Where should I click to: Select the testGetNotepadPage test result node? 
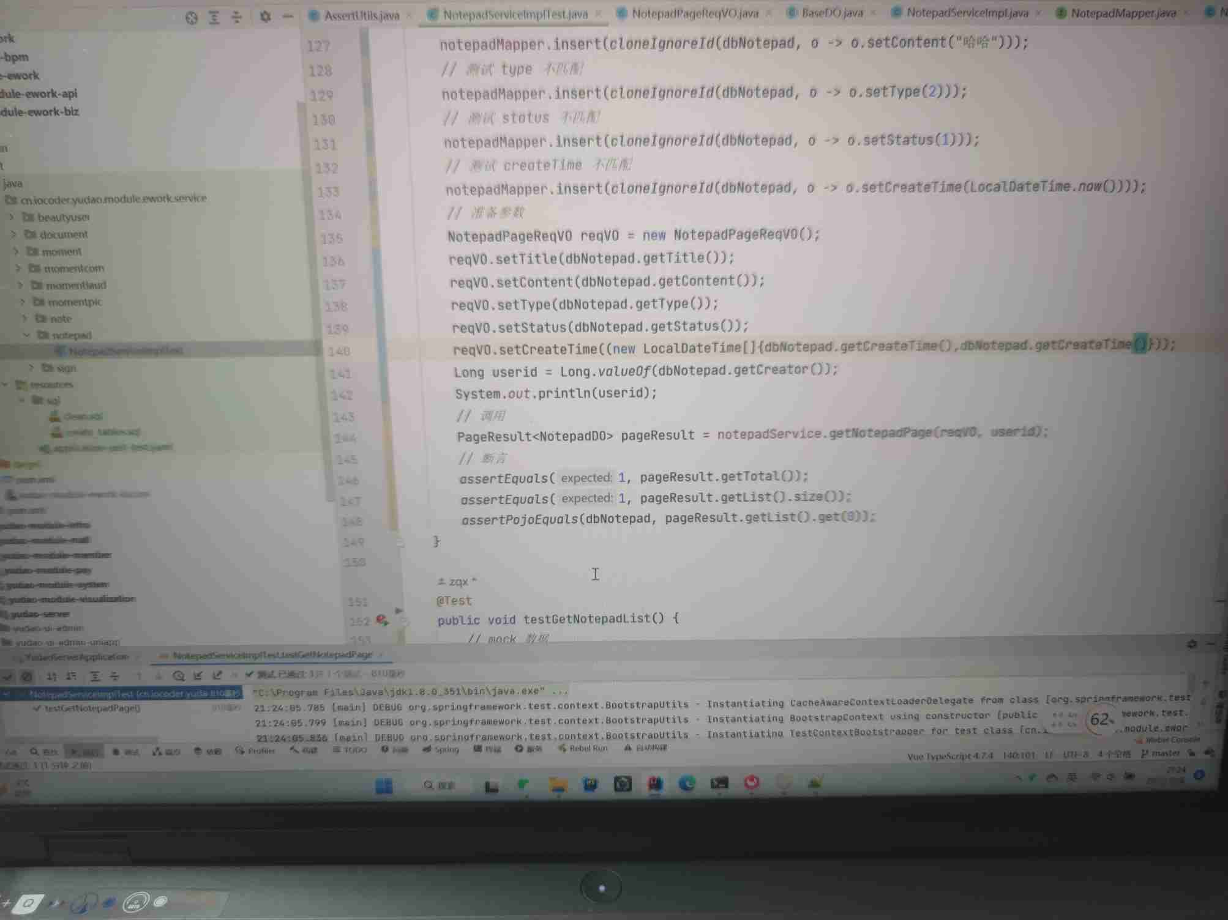92,708
